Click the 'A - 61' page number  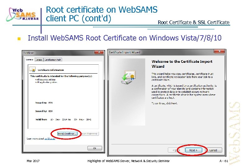pyautogui.click(x=224, y=161)
